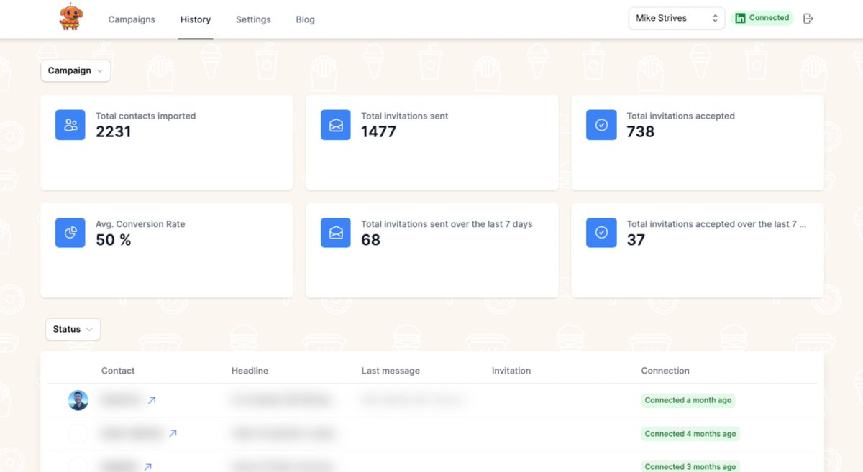
Task: Click the 738 invitations accepted value
Action: pos(640,131)
